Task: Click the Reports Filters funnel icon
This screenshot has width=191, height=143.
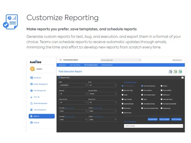Action: pos(59,77)
